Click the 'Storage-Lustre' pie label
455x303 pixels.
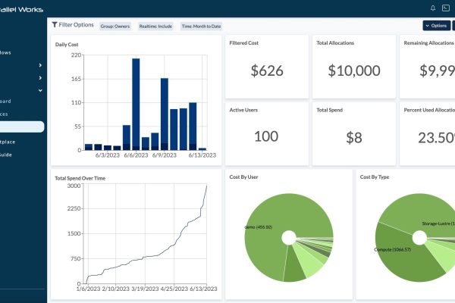438,223
